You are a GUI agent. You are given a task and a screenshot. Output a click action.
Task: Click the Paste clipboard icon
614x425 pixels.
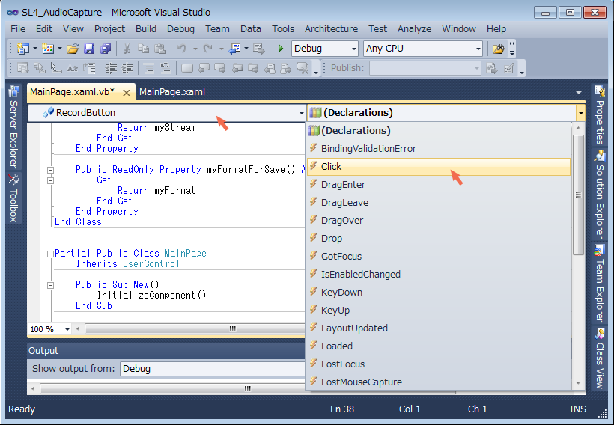(159, 49)
